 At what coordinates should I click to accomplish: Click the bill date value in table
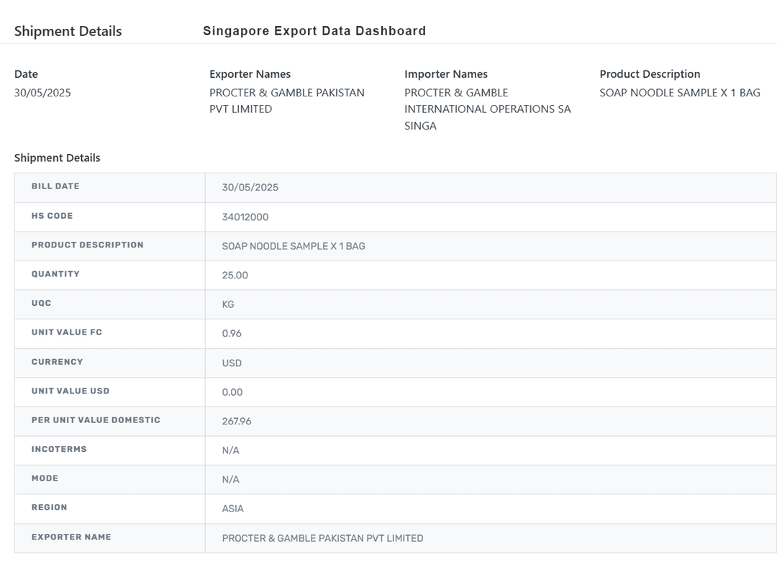click(x=250, y=187)
